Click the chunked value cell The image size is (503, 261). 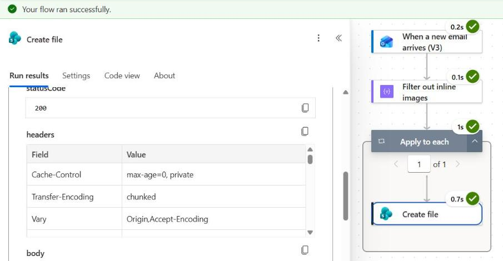213,197
